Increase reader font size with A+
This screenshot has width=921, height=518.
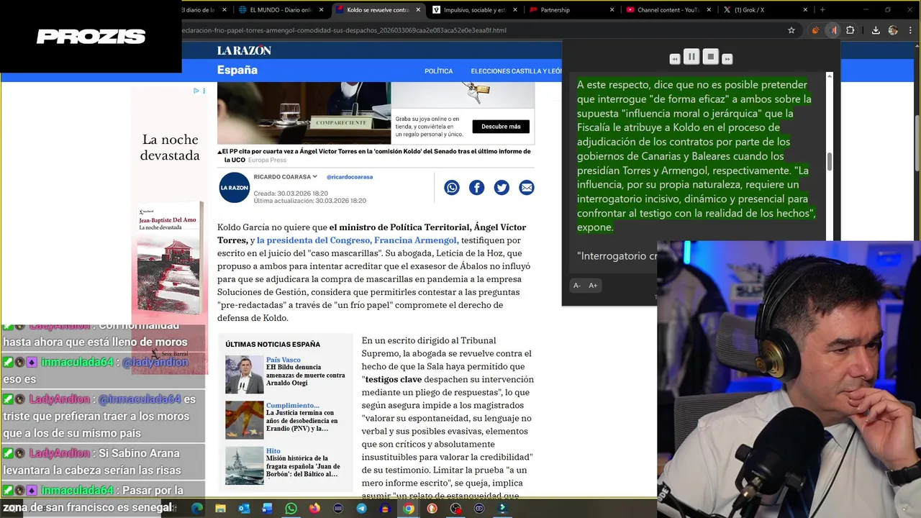point(593,286)
